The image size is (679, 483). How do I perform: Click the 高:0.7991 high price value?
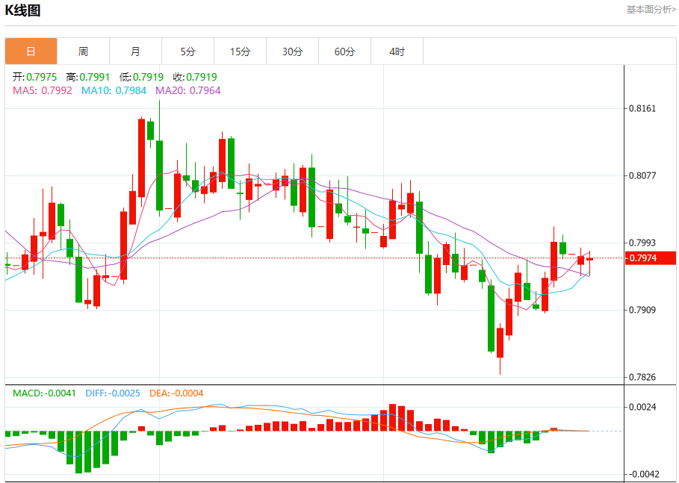tap(88, 77)
